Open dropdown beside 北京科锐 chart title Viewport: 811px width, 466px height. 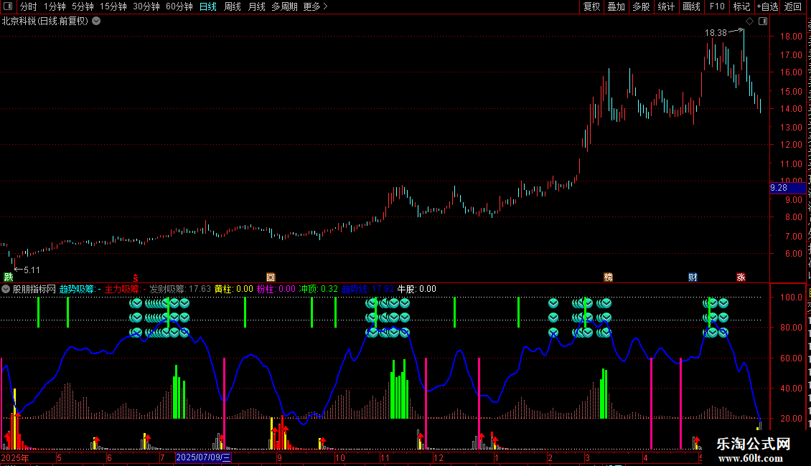click(96, 22)
